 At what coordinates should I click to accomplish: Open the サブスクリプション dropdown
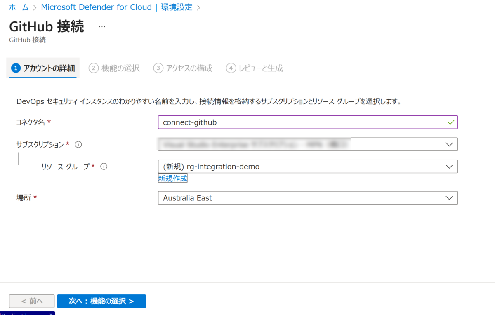coord(450,144)
